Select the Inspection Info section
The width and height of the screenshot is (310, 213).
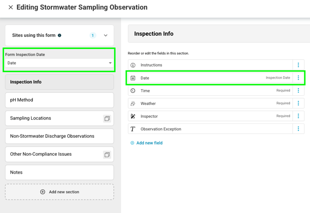click(x=59, y=82)
